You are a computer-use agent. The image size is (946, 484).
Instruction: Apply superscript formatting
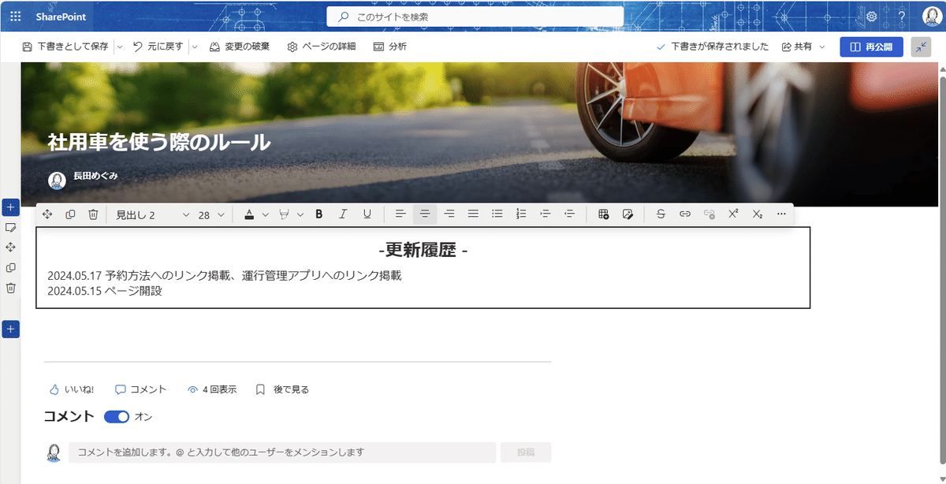tap(733, 214)
